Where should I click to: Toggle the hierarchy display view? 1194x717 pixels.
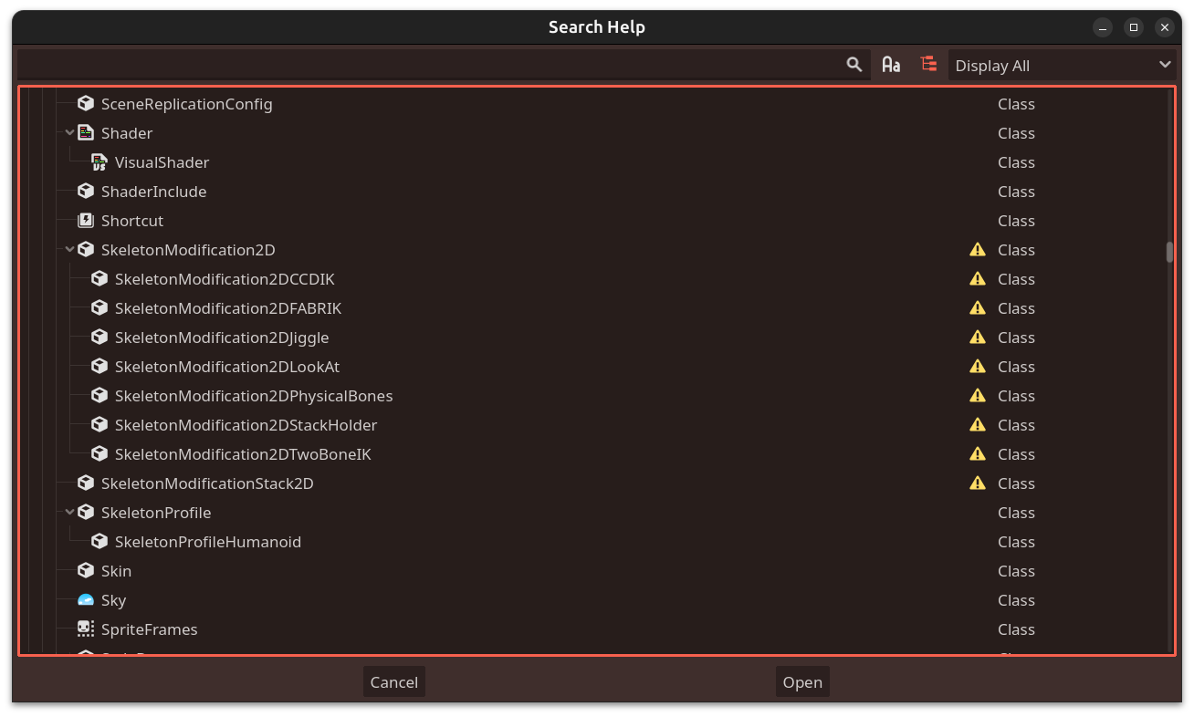pyautogui.click(x=928, y=64)
